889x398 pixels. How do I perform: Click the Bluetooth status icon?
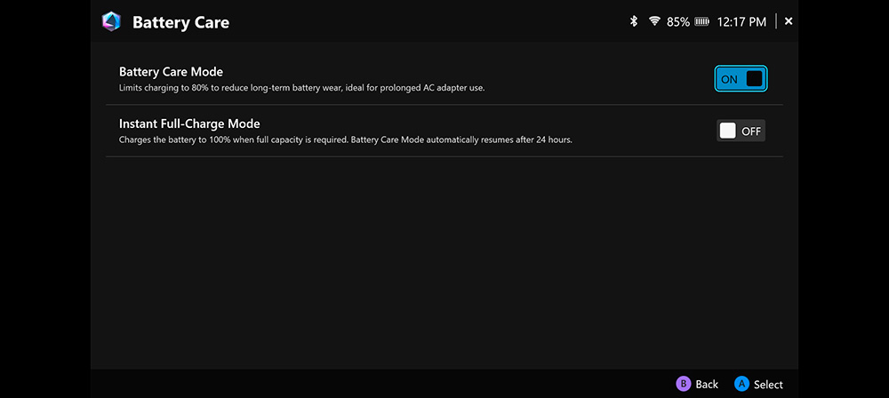(634, 21)
